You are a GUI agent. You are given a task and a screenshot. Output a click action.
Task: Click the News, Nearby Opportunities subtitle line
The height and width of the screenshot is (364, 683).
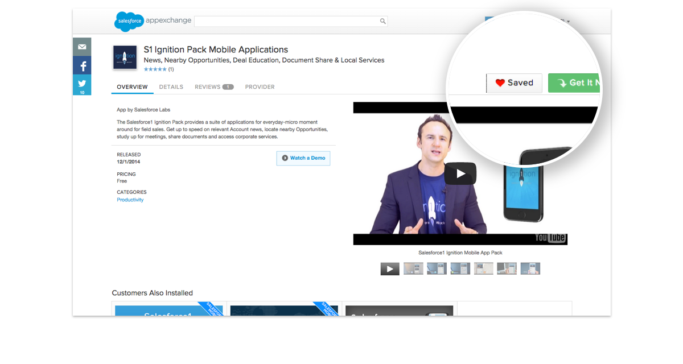[264, 60]
